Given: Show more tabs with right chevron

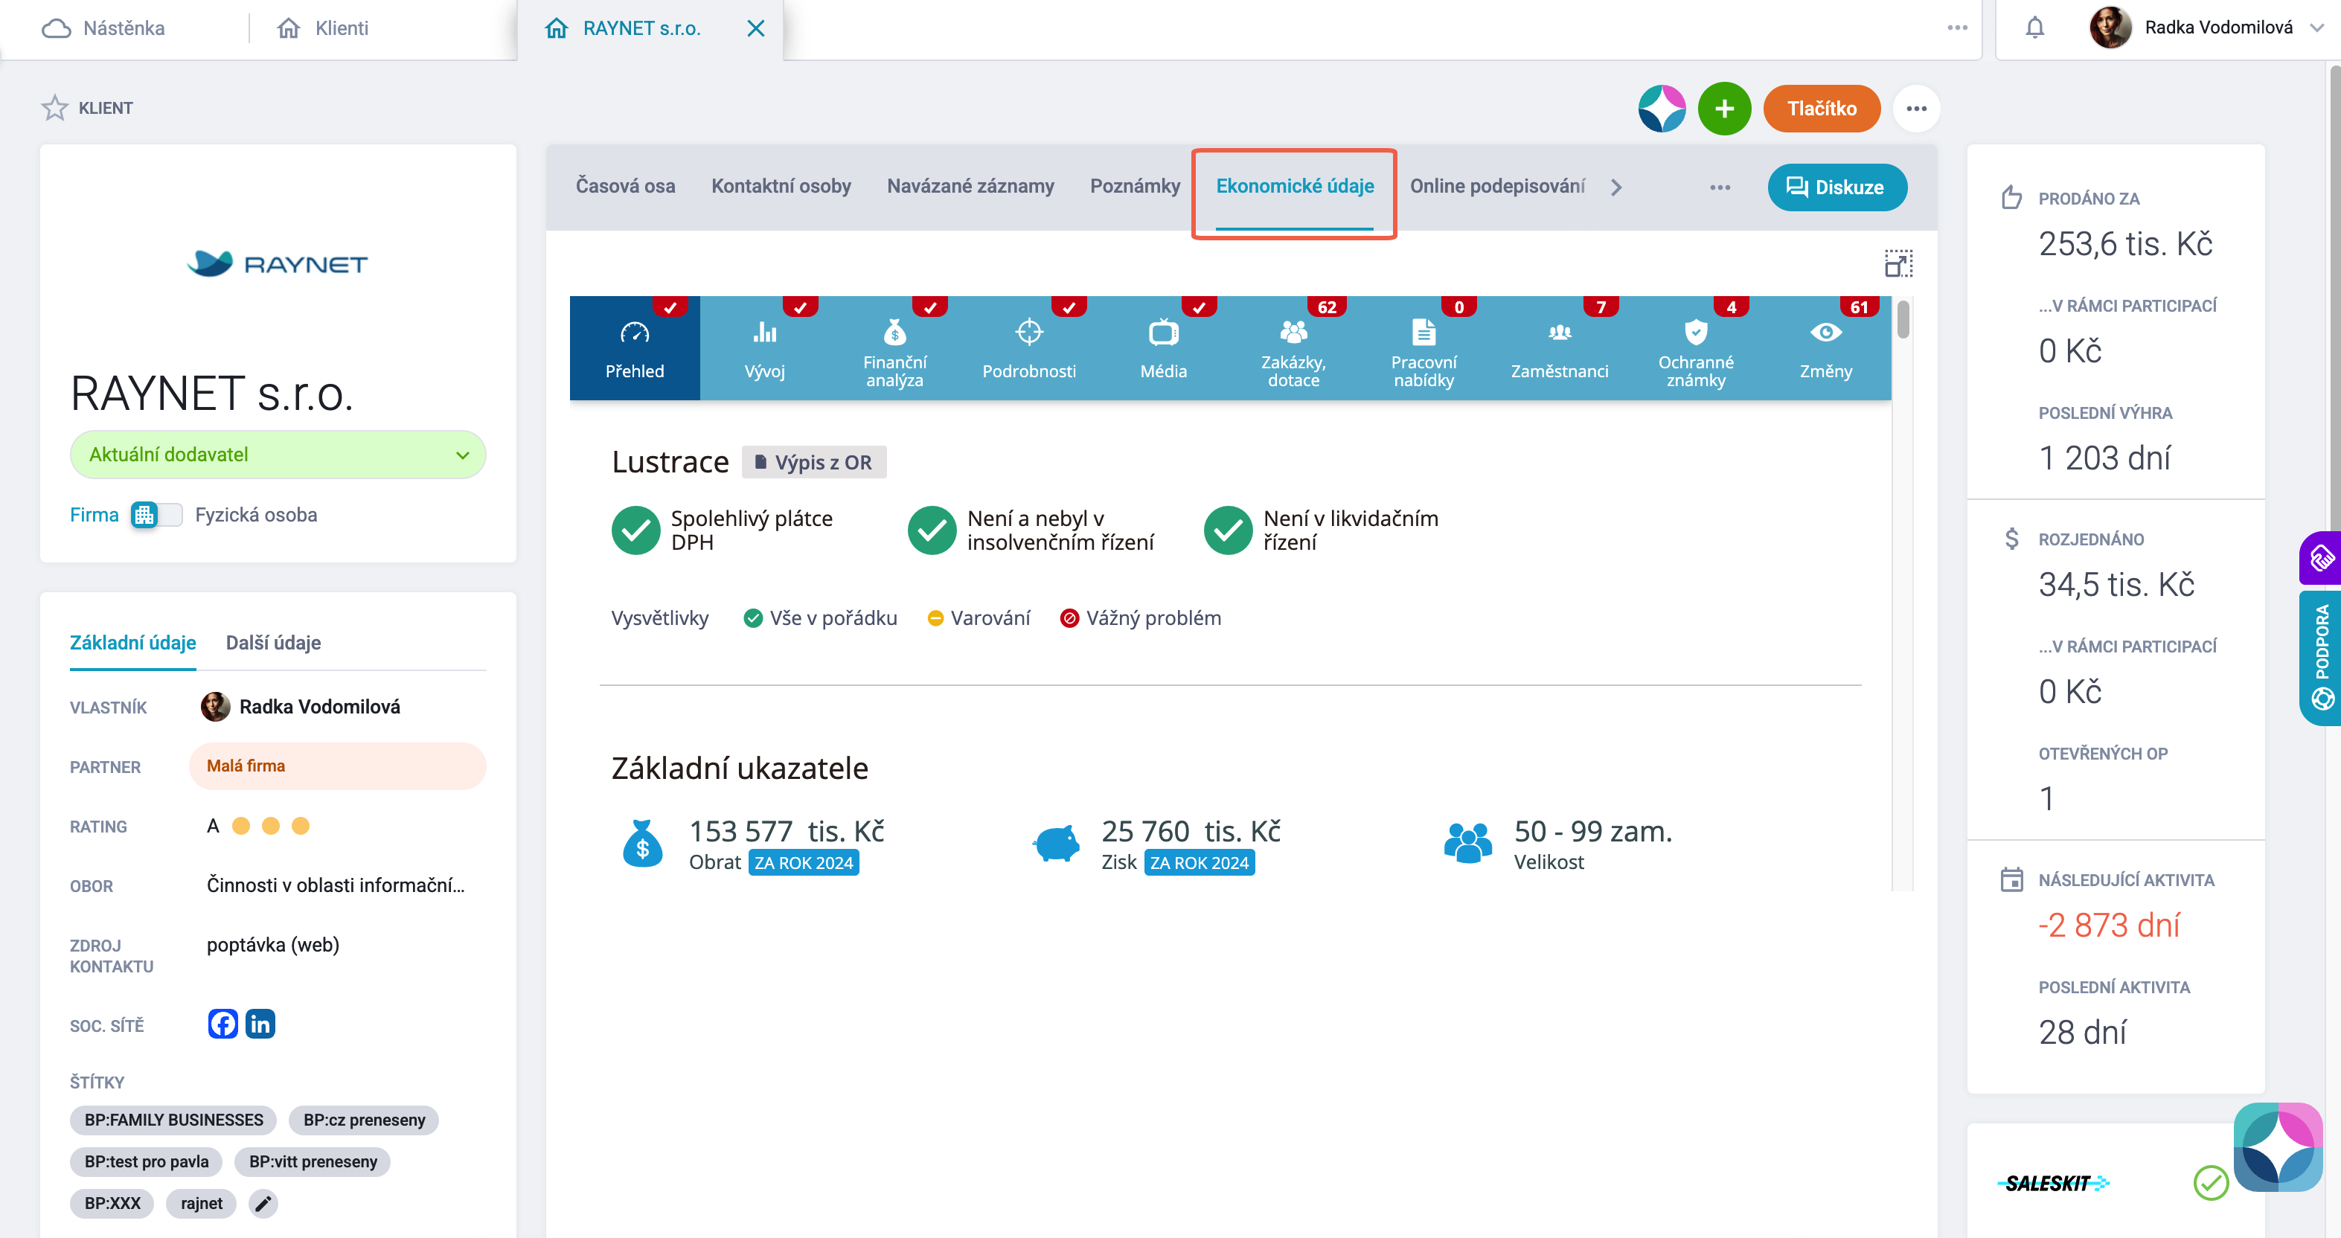Looking at the screenshot, I should tap(1615, 187).
